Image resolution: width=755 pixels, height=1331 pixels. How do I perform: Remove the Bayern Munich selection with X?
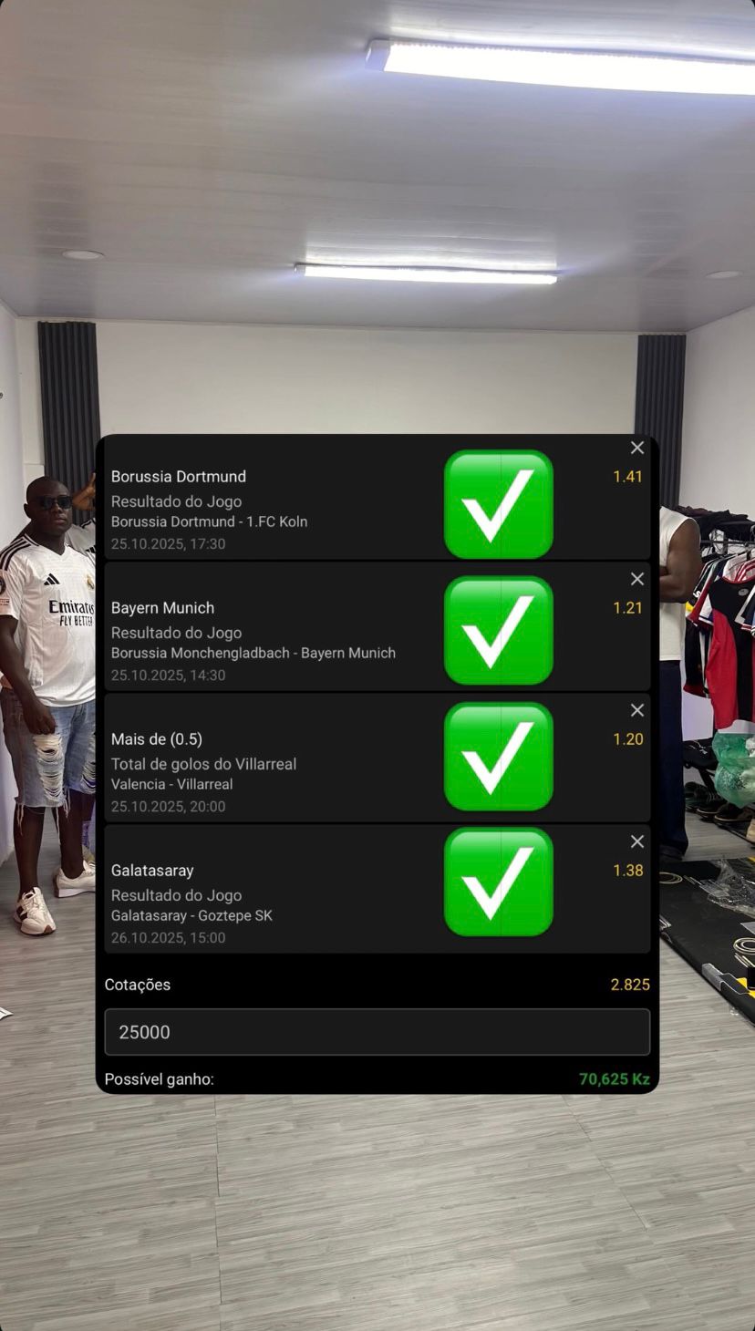pyautogui.click(x=637, y=579)
